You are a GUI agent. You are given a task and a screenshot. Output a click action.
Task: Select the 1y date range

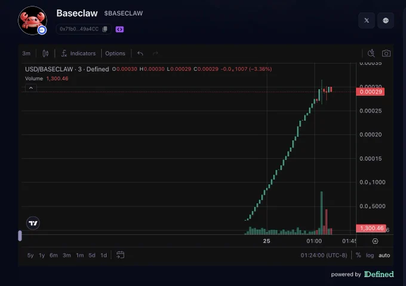pyautogui.click(x=42, y=255)
